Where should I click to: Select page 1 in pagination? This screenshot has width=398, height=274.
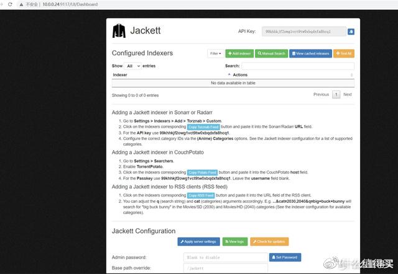336,95
